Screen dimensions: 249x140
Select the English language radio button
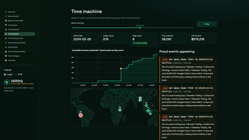(5, 74)
